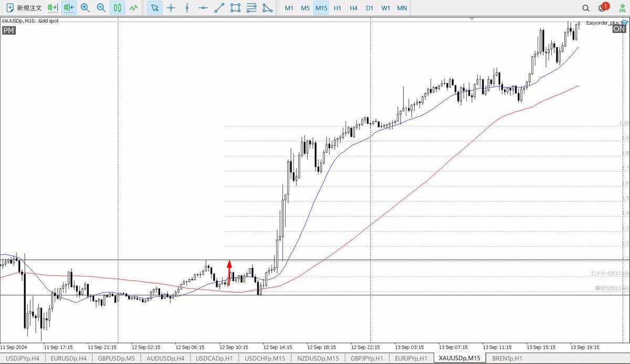Select the XAUUSDp,M15 chart tab
Screen dimensions: 630x364
(460, 358)
